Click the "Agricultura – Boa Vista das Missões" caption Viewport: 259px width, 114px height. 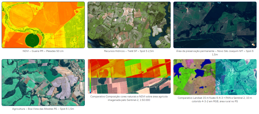point(43,109)
